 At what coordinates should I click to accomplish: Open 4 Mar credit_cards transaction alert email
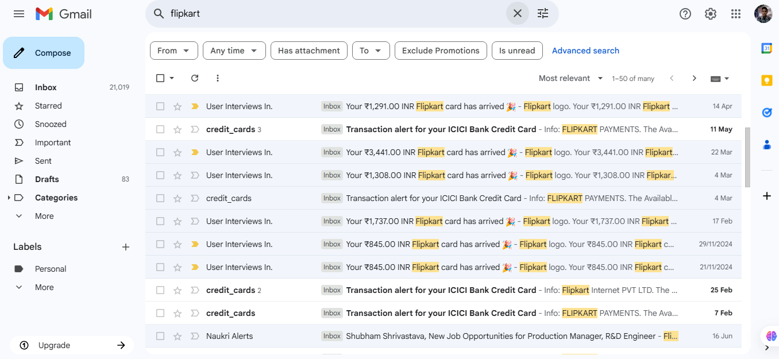[443, 198]
